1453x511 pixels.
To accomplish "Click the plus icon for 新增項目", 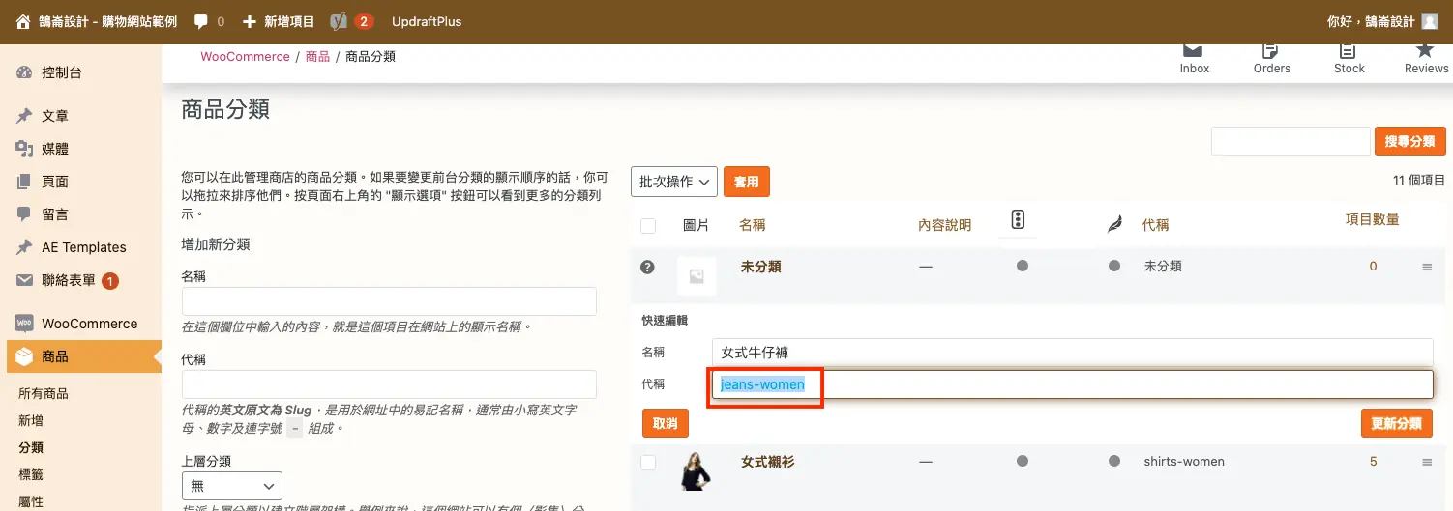I will 250,21.
